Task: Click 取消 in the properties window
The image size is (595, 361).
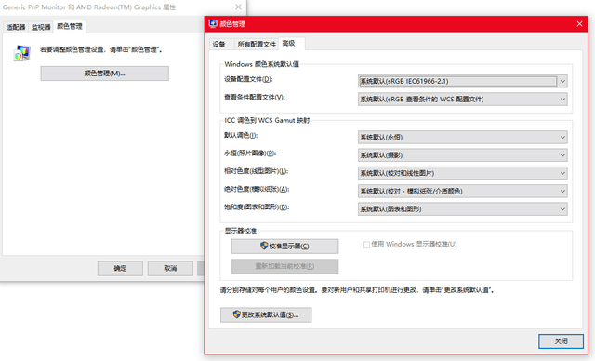Action: pos(170,268)
